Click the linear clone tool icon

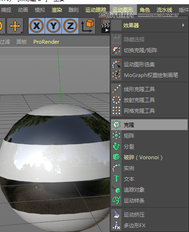116,89
